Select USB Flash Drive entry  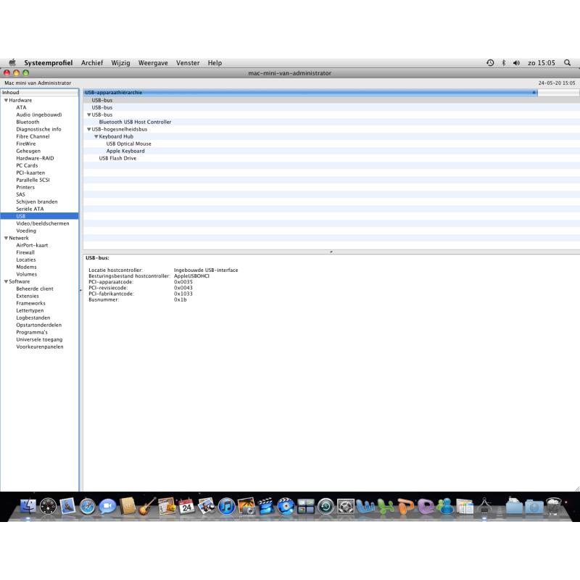tap(117, 158)
